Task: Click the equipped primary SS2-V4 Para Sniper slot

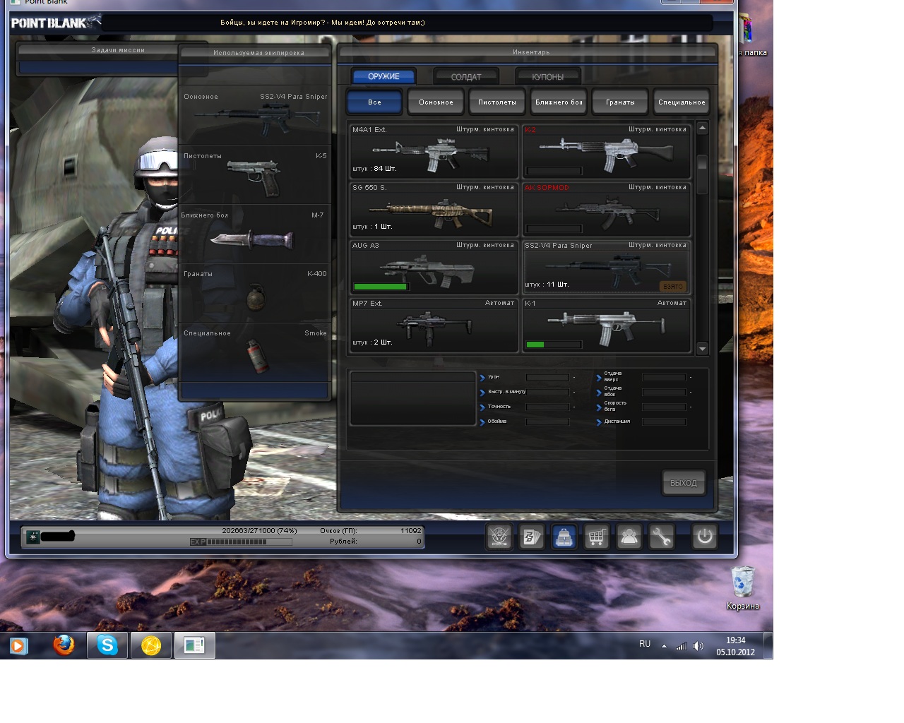Action: [x=255, y=116]
